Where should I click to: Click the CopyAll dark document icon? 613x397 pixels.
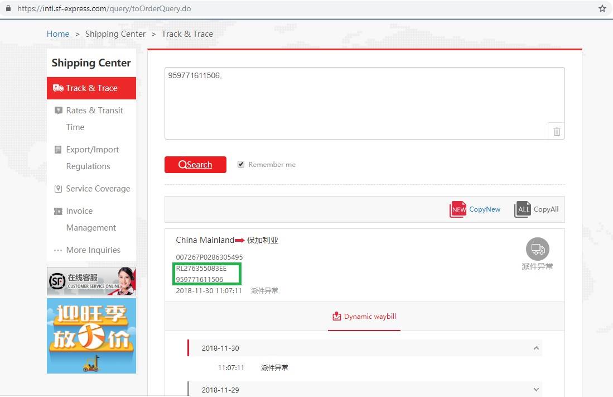tap(522, 209)
